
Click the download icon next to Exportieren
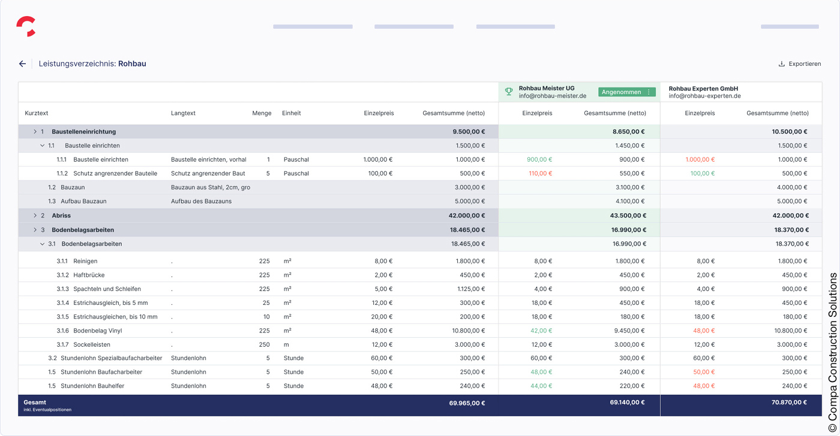click(781, 63)
